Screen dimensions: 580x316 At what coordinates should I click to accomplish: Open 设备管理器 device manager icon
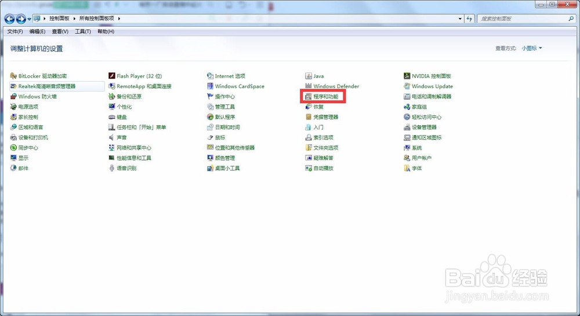(407, 127)
